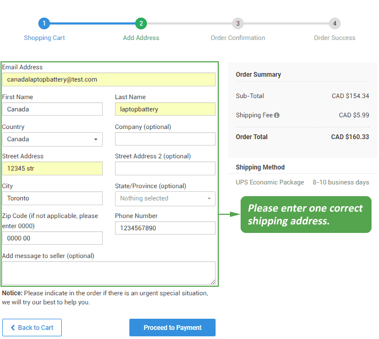Viewport: 379px width, 339px height.
Task: Click the Email Address field
Action: pos(109,79)
